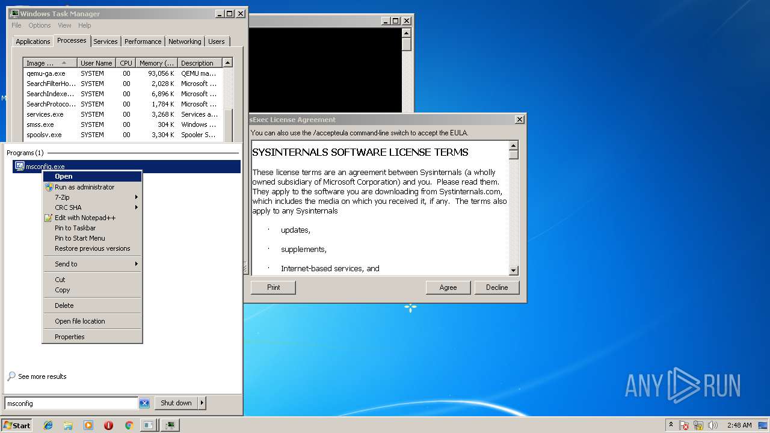Open Internet Explorer from the taskbar
The width and height of the screenshot is (770, 433).
[48, 425]
